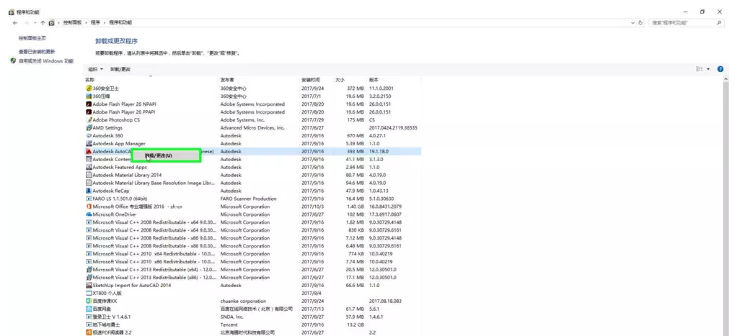
Task: Open the 组织 dropdown menu
Action: pos(95,69)
